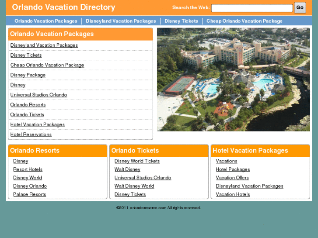Open Disney Tickets link in main list
This screenshot has height=238, width=318.
click(x=26, y=55)
